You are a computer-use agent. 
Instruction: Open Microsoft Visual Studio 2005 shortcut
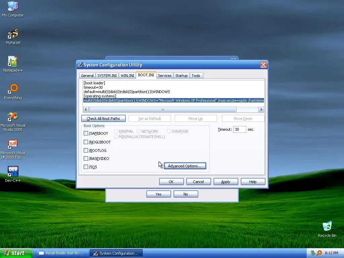tap(13, 122)
